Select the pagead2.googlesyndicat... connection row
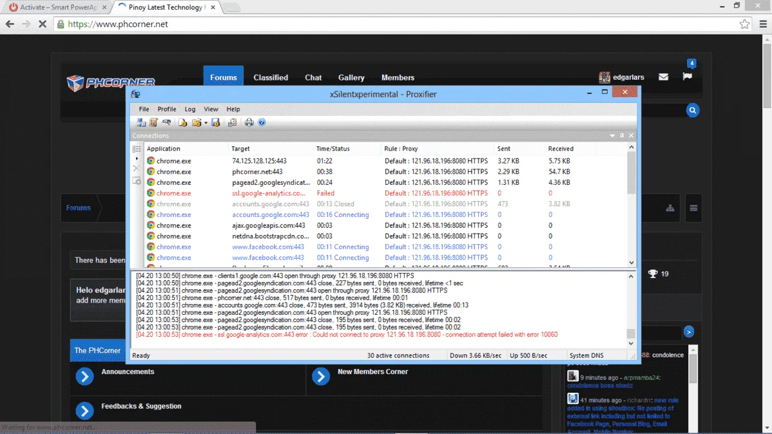This screenshot has width=772, height=434. (x=385, y=183)
